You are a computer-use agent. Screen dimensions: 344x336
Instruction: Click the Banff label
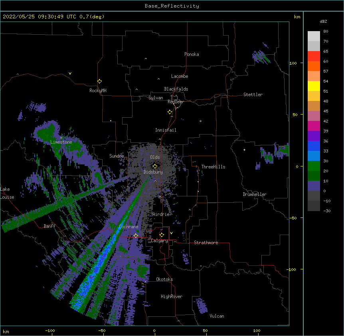[x=49, y=226]
